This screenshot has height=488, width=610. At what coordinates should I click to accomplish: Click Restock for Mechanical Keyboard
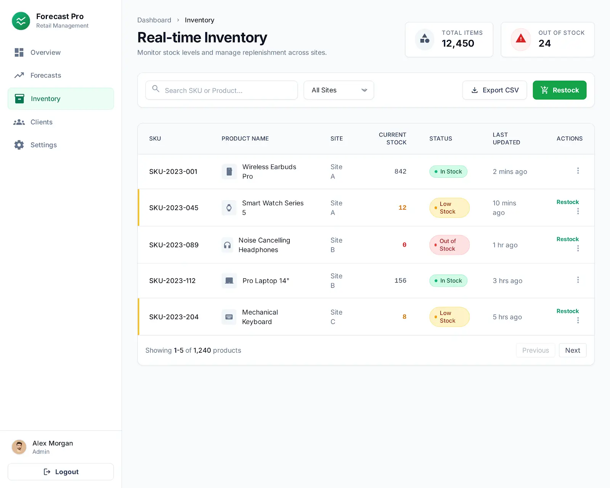[x=568, y=311]
